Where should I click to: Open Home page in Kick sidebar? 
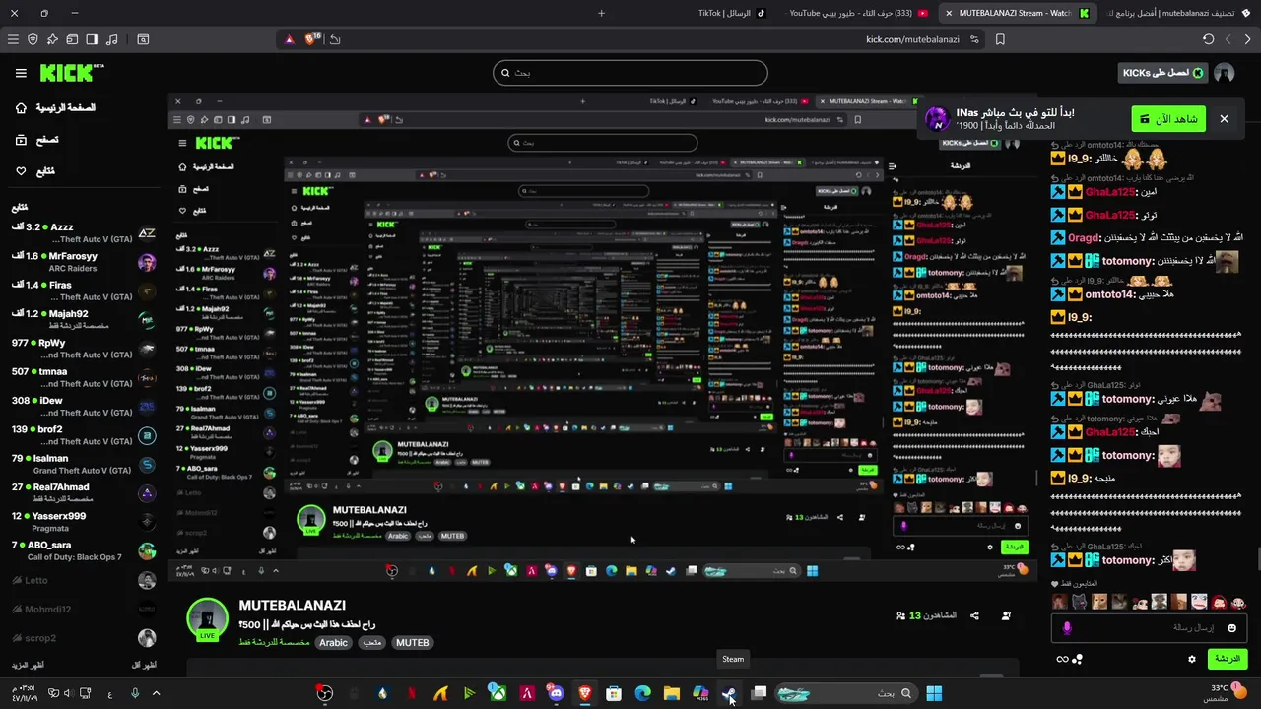click(x=57, y=107)
